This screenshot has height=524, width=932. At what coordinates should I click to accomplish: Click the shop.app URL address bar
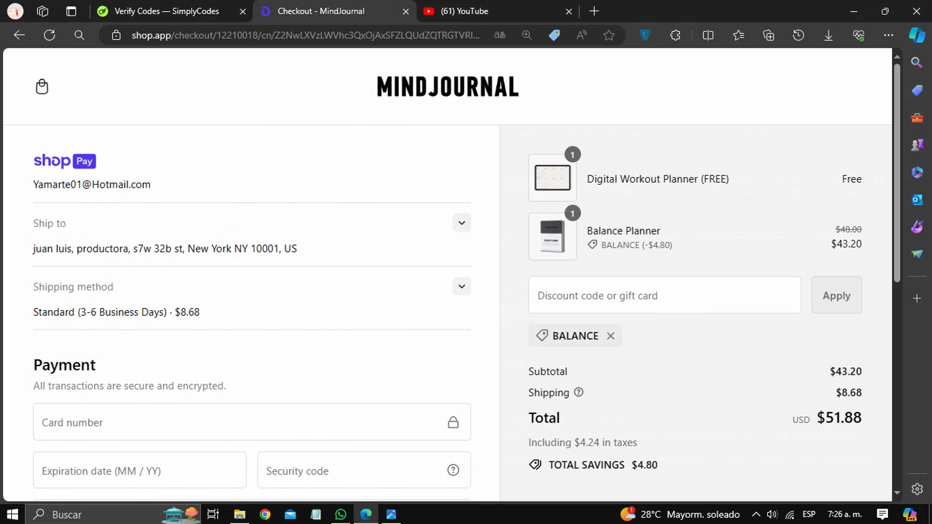click(306, 35)
